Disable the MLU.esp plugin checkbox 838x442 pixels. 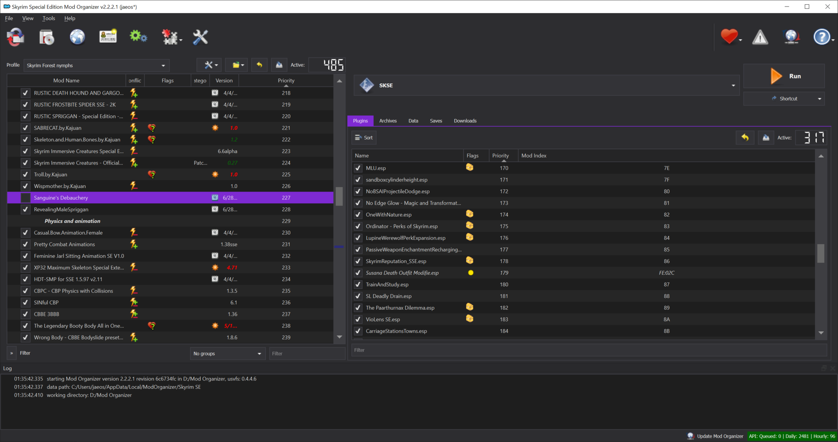click(358, 168)
